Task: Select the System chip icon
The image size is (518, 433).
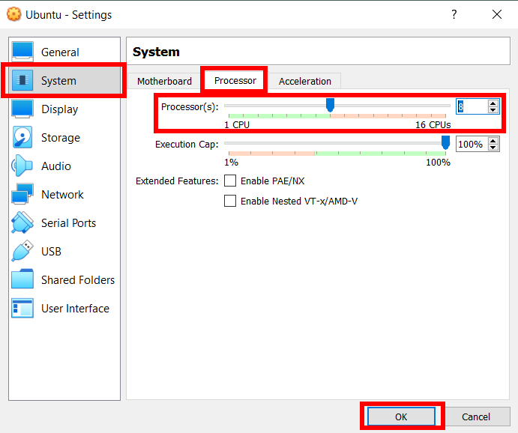Action: 22,80
